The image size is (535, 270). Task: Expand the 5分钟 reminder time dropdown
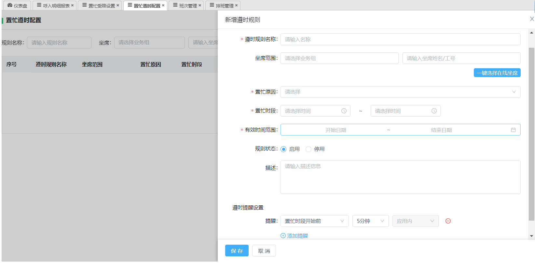coord(370,221)
